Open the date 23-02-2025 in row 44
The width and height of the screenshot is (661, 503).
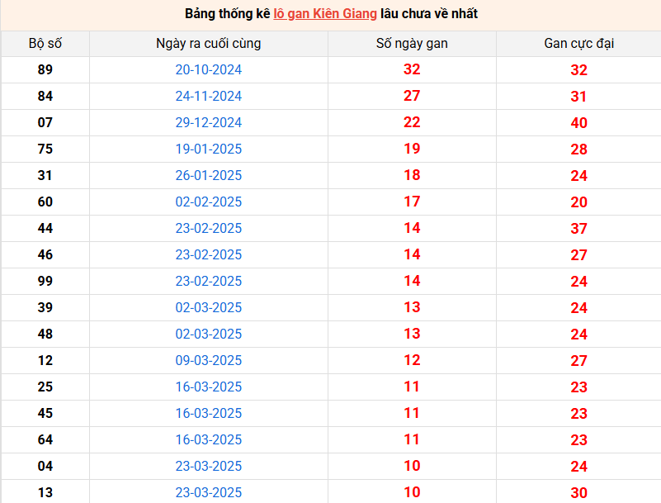pyautogui.click(x=209, y=228)
